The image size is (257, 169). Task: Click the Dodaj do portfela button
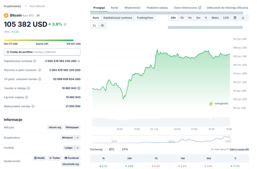tap(42, 52)
